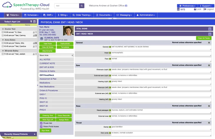This screenshot has width=215, height=139.
Task: Click alert icon on 11:30 Test, Jeddah row
Action: click(x=34, y=54)
